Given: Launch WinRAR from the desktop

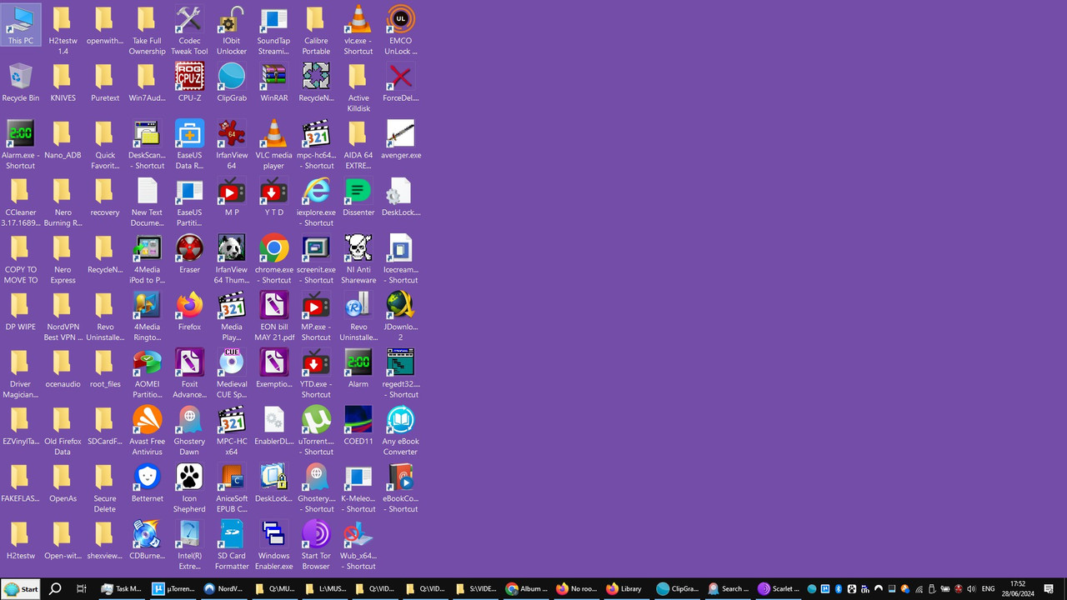Looking at the screenshot, I should tap(274, 82).
